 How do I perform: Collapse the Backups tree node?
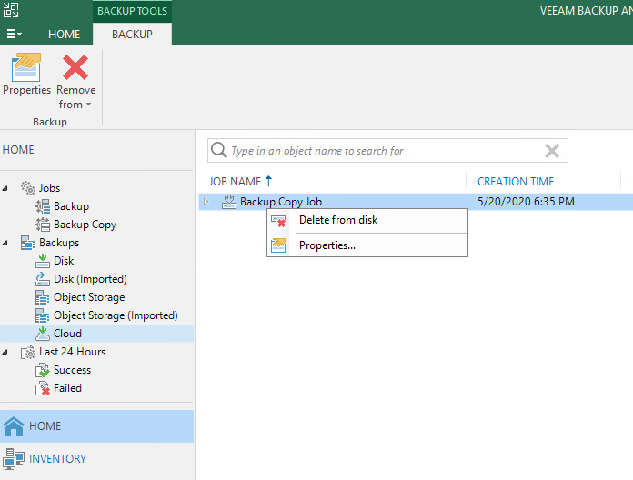[6, 243]
